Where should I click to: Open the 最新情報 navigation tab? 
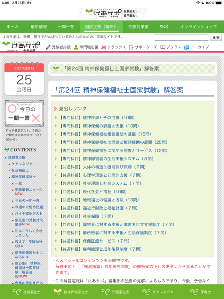coord(39,27)
